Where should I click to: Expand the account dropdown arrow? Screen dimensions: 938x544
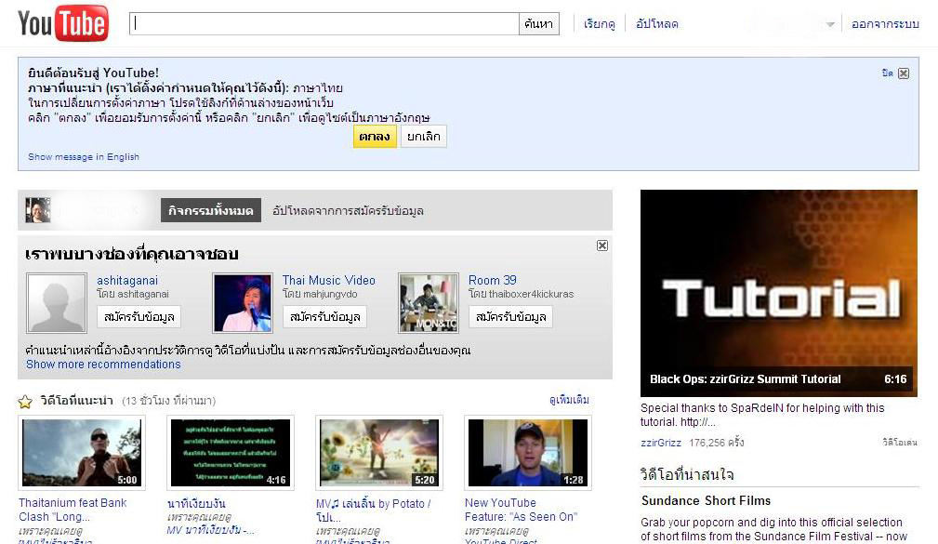[829, 25]
